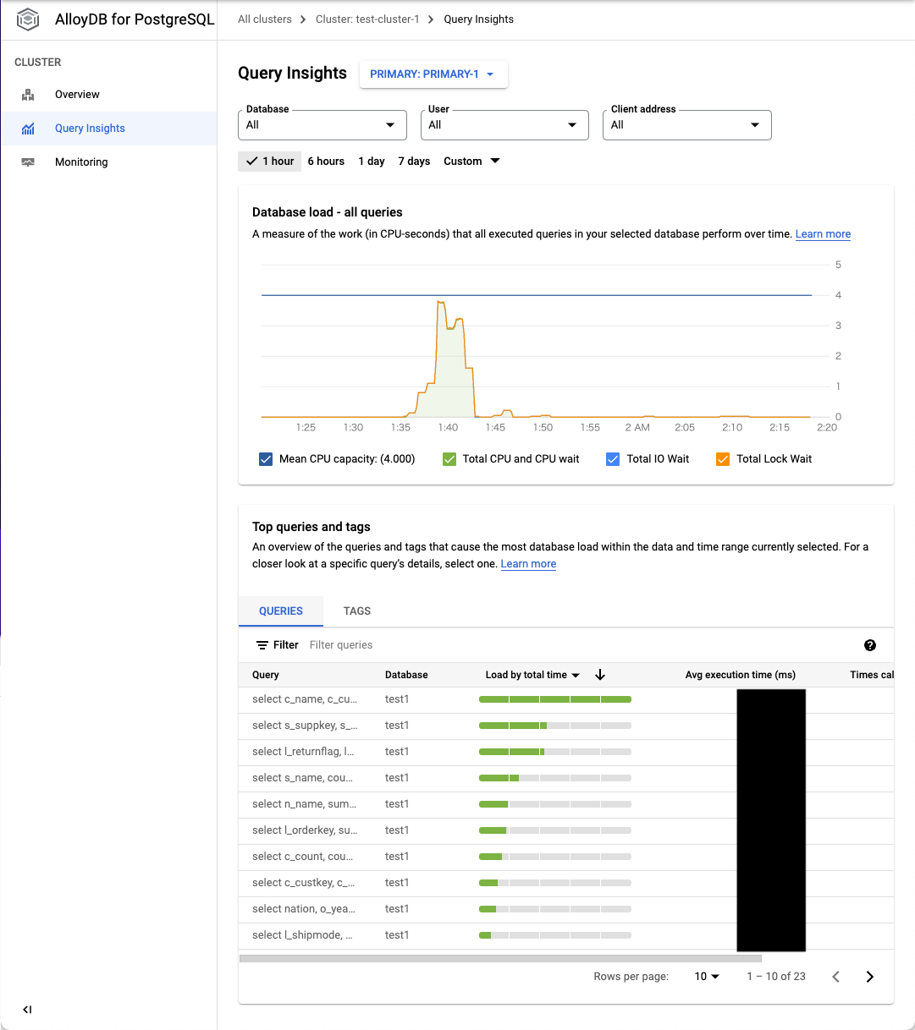Open the select l_returnflag, l... query
Image resolution: width=915 pixels, height=1030 pixels.
tap(303, 752)
